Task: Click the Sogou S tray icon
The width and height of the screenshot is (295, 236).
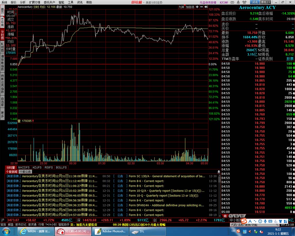Action: (238, 231)
